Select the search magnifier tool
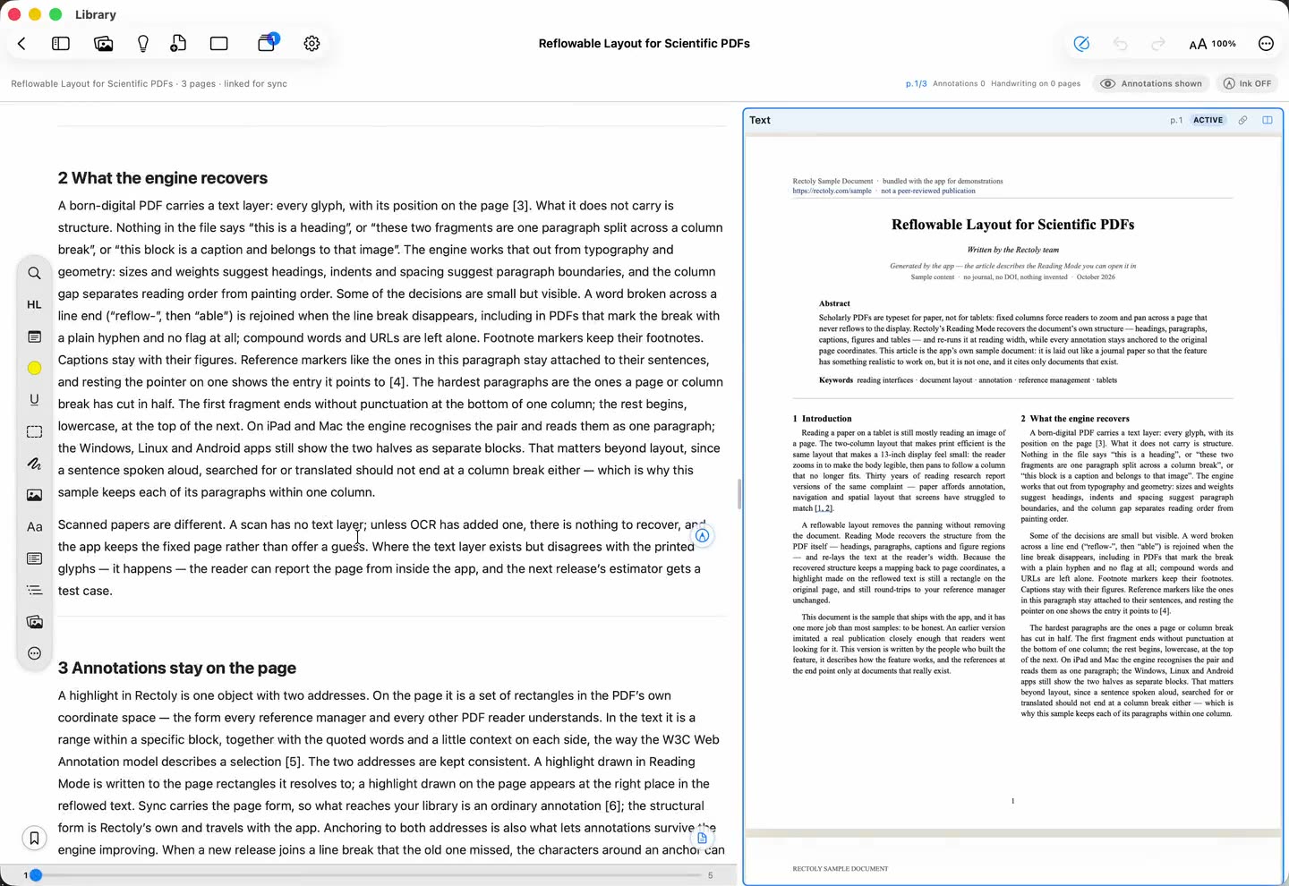Screen dimensions: 1289x886 (x=34, y=273)
